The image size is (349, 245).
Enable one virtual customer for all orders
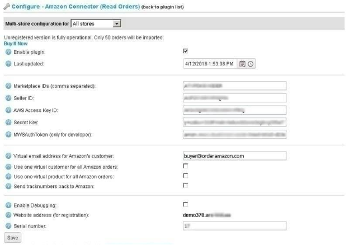coord(186,167)
